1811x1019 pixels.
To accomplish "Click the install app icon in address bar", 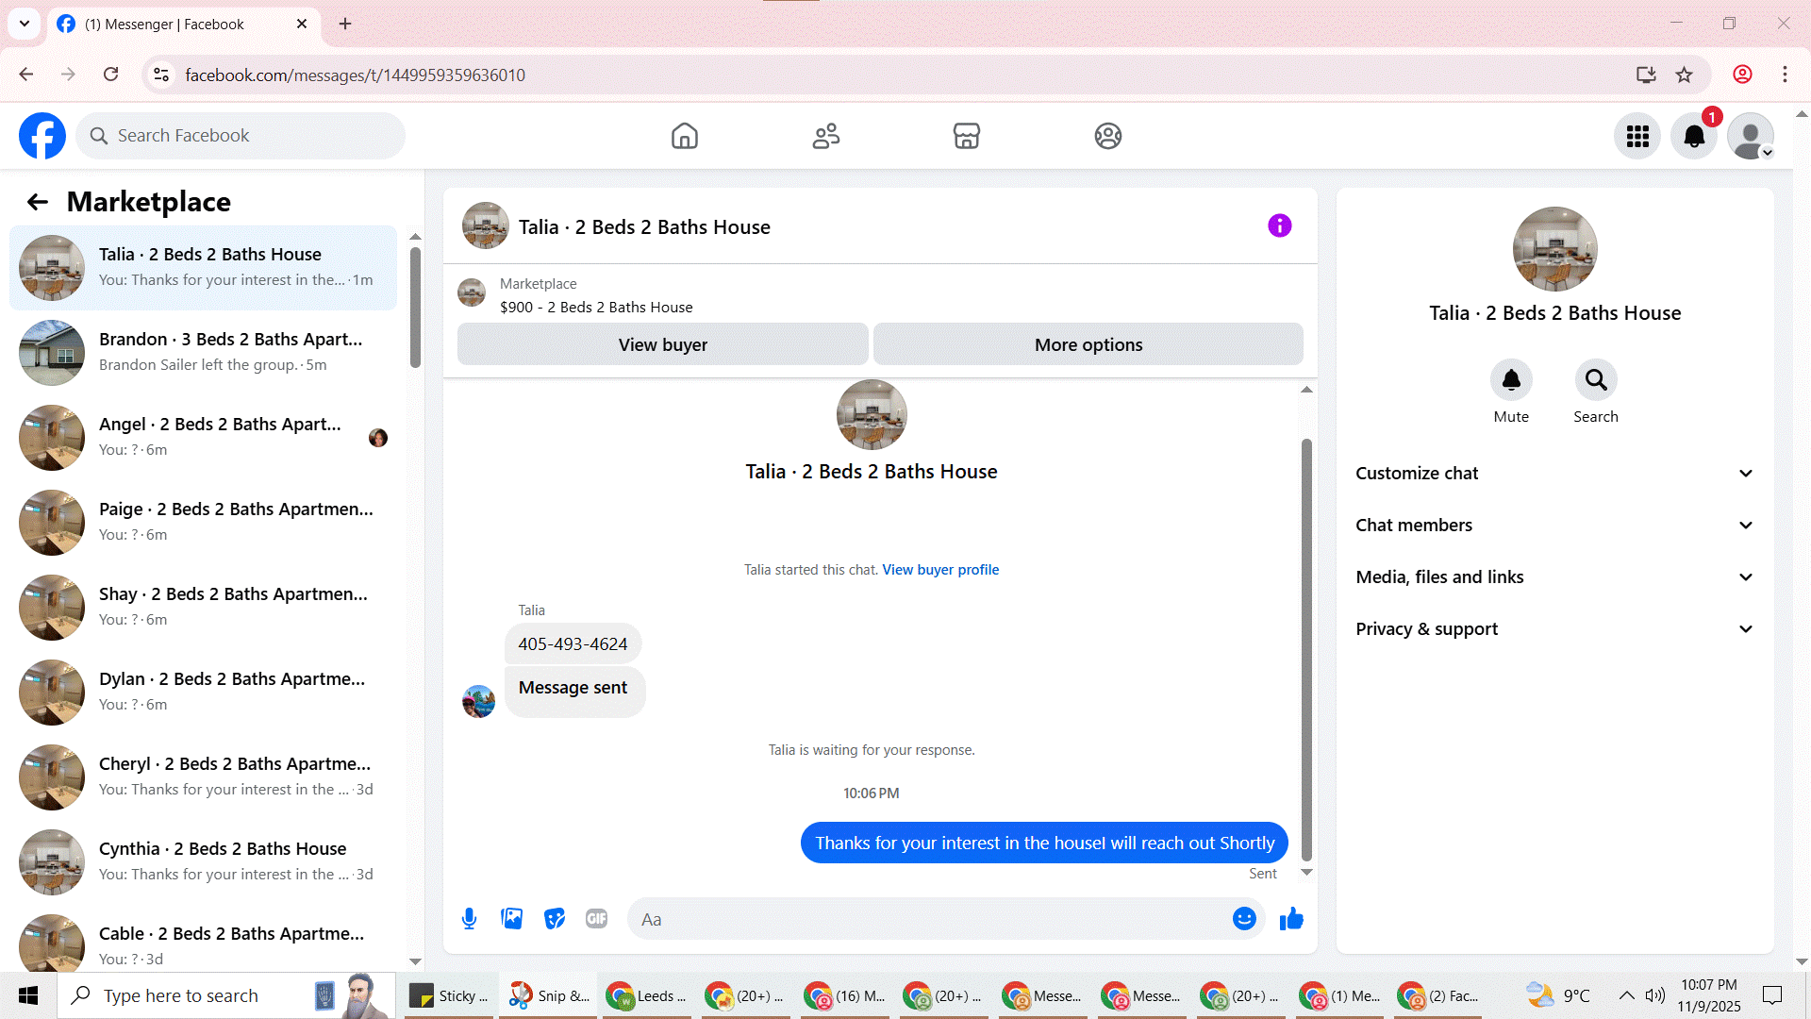I will coord(1646,75).
